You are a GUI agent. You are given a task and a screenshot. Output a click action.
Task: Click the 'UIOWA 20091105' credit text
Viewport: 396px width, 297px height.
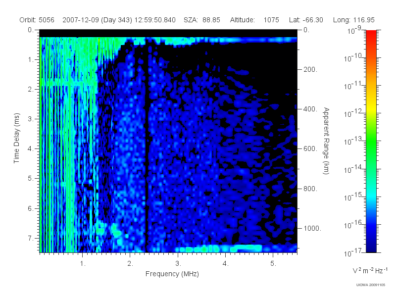tap(370, 285)
